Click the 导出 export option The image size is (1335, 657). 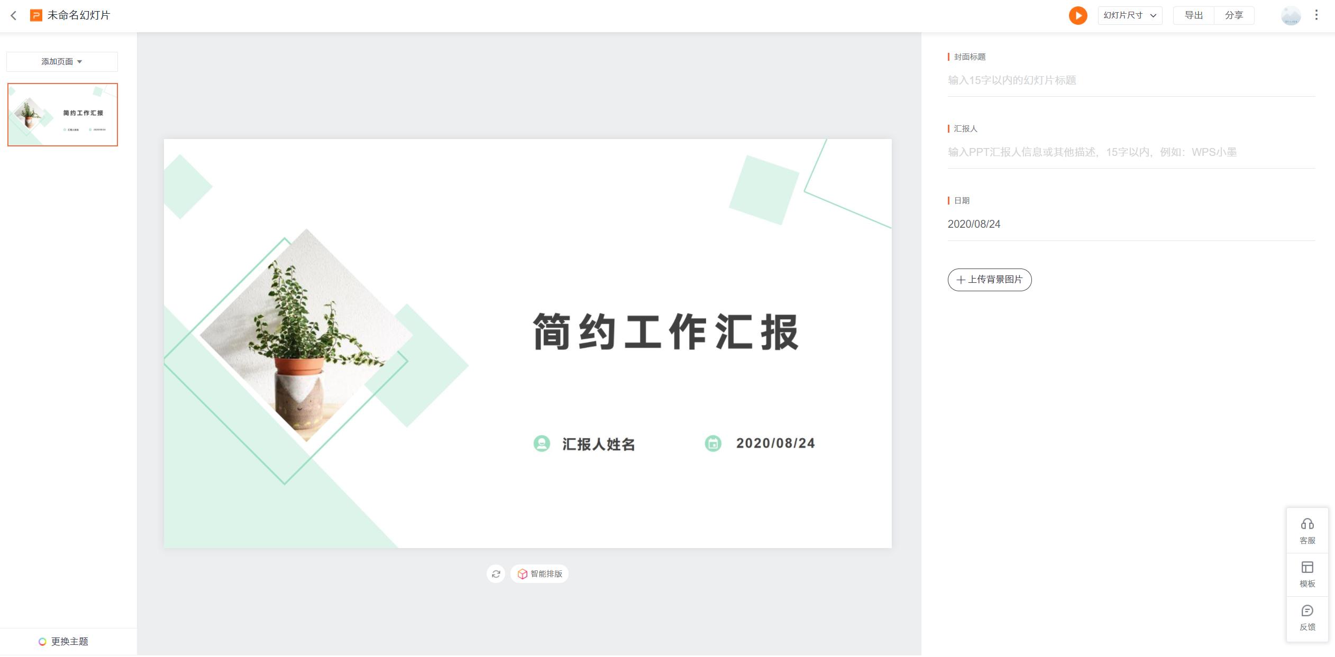point(1193,15)
